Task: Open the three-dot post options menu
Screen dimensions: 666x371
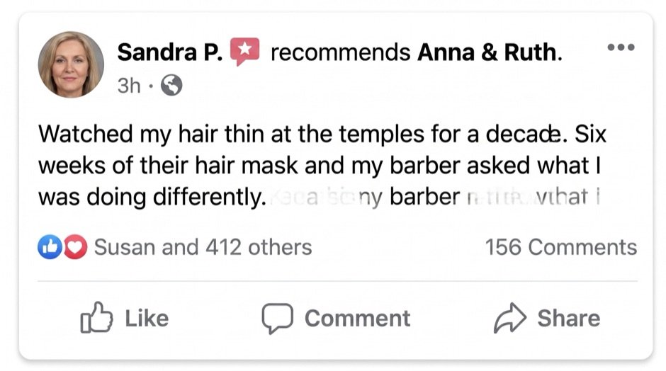Action: point(621,47)
